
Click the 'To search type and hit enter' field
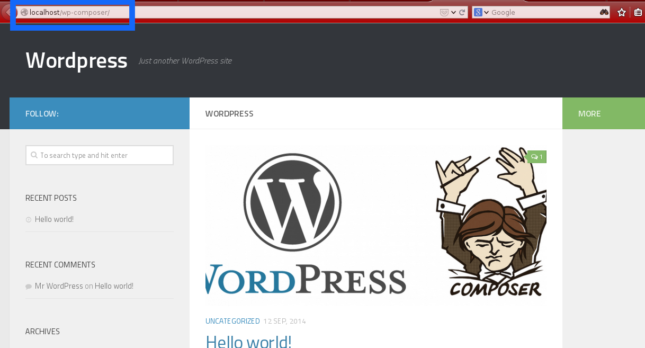tap(100, 155)
